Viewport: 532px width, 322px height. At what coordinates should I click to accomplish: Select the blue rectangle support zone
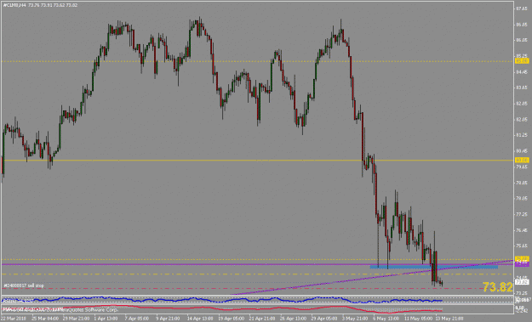point(433,267)
